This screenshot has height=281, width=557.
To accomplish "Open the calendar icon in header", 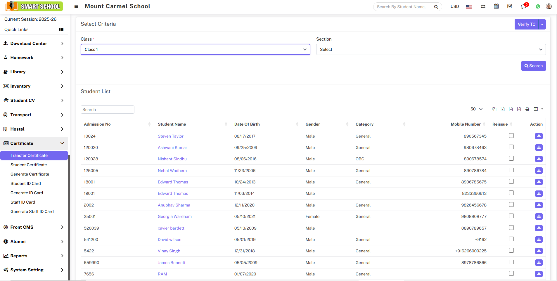I will pos(496,6).
